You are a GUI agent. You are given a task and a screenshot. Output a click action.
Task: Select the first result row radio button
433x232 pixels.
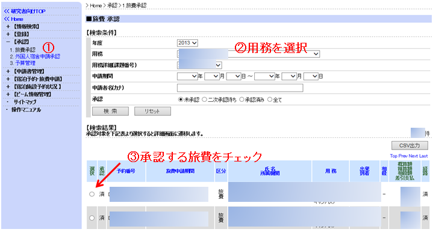pos(92,194)
